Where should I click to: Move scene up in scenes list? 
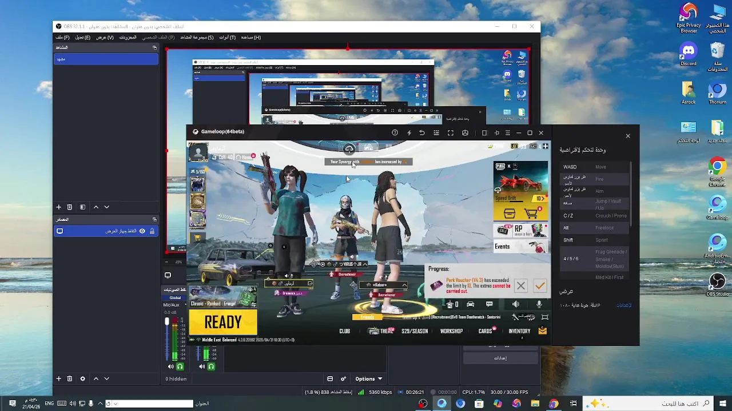[x=96, y=207]
